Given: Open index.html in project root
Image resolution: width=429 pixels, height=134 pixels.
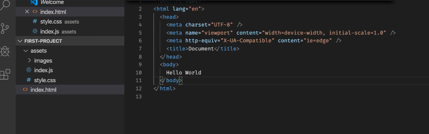Looking at the screenshot, I should (x=70, y=90).
